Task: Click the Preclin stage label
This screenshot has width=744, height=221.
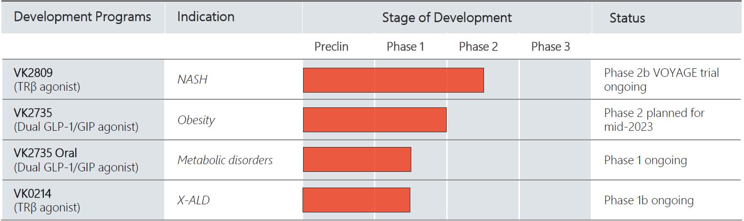Action: pos(331,47)
